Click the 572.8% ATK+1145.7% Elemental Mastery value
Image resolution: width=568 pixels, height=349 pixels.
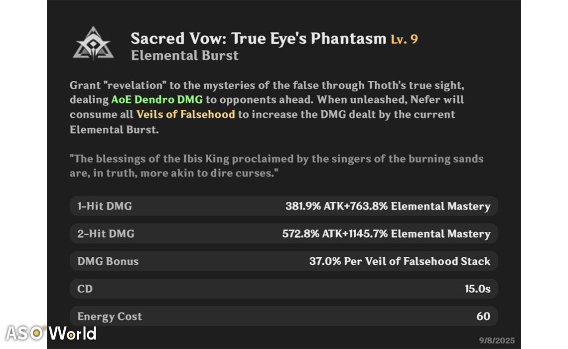click(x=386, y=234)
